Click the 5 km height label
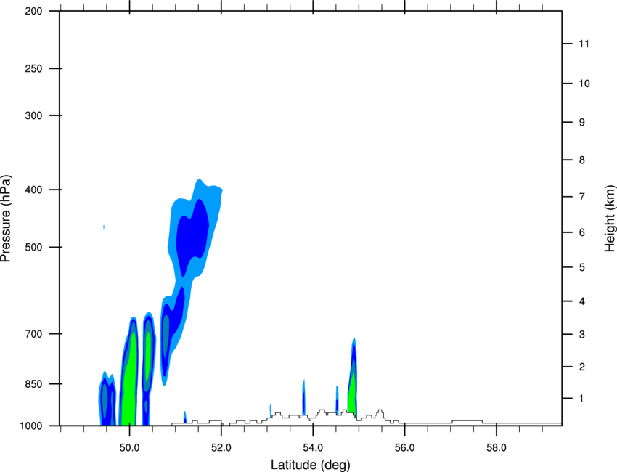617x472 pixels. (582, 267)
